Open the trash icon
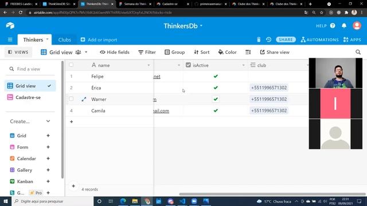 coord(259,39)
